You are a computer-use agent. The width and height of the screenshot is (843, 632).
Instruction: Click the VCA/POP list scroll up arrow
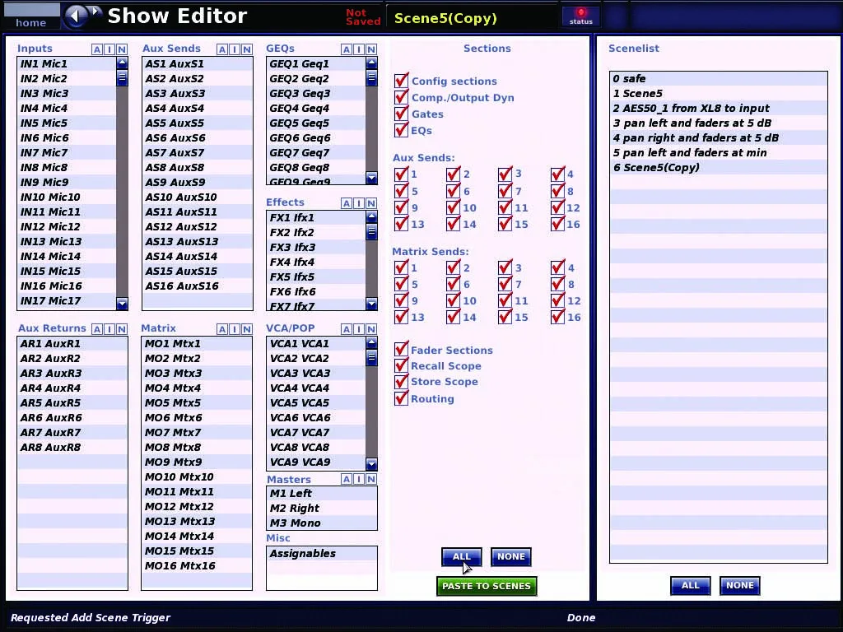371,342
